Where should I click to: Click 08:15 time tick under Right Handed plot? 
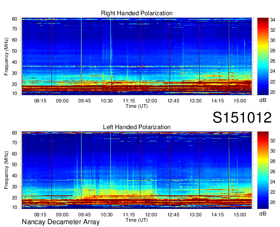tap(40, 101)
